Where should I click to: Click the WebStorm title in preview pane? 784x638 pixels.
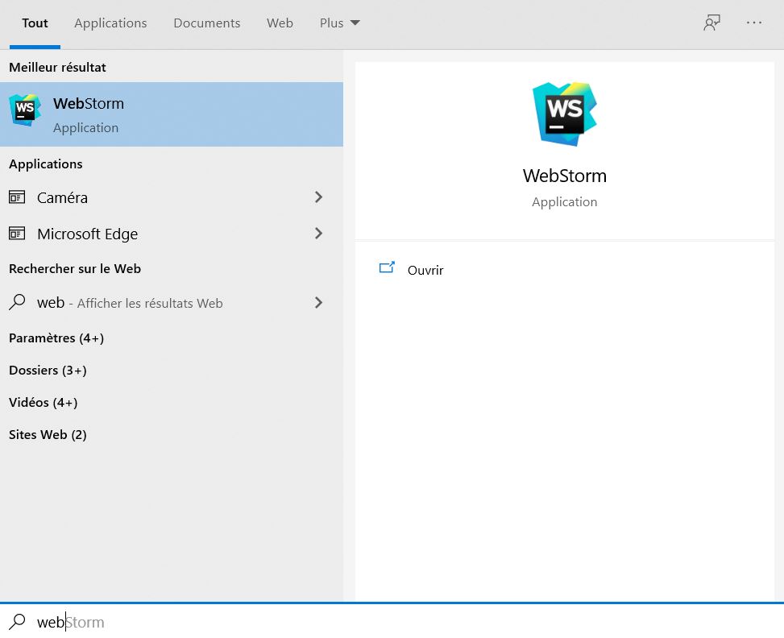click(565, 176)
